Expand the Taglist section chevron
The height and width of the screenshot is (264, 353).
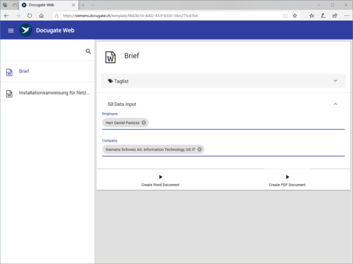coord(335,80)
